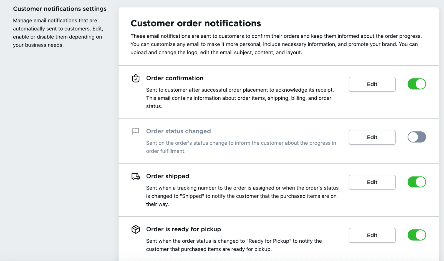
Task: Click the Order status changed flag icon
Action: 136,131
